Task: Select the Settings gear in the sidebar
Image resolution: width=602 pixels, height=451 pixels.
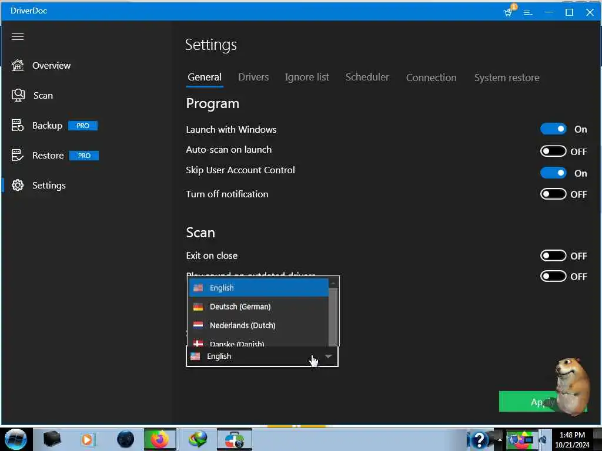Action: (18, 185)
